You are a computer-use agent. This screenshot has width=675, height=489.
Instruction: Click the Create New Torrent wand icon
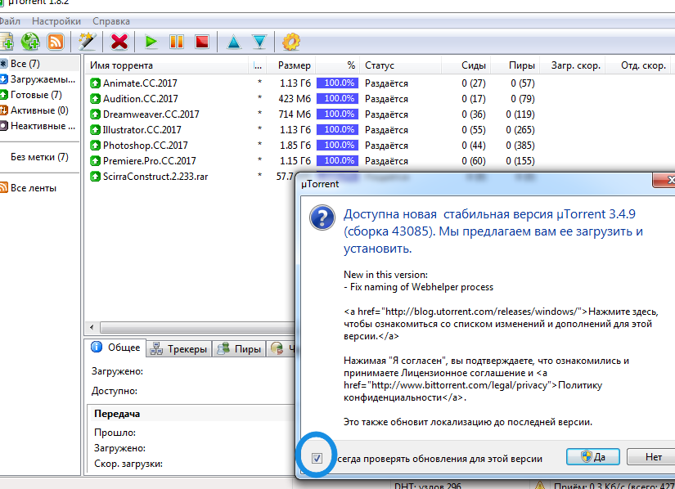tap(88, 42)
